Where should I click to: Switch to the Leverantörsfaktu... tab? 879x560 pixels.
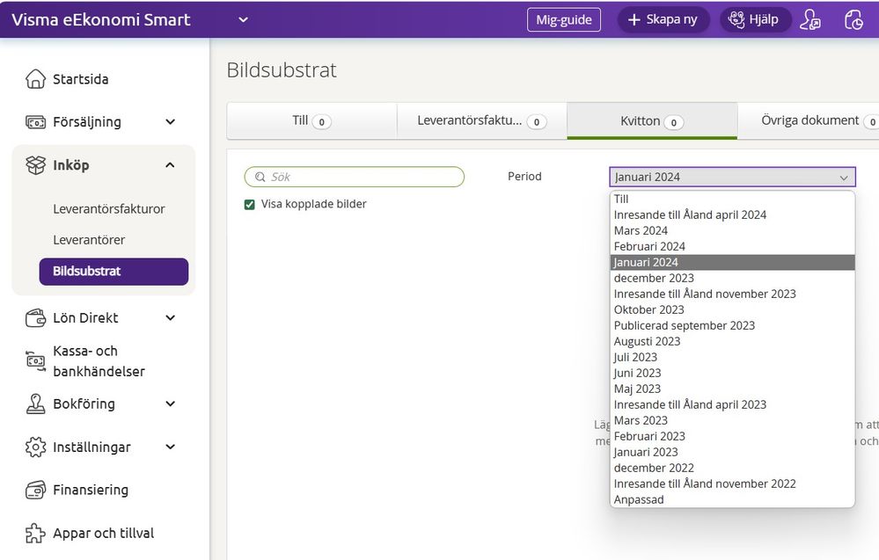coord(482,121)
